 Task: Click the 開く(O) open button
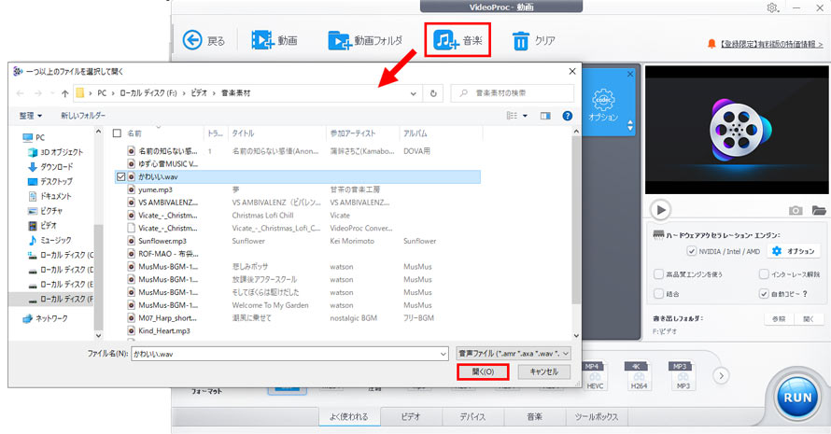(483, 372)
